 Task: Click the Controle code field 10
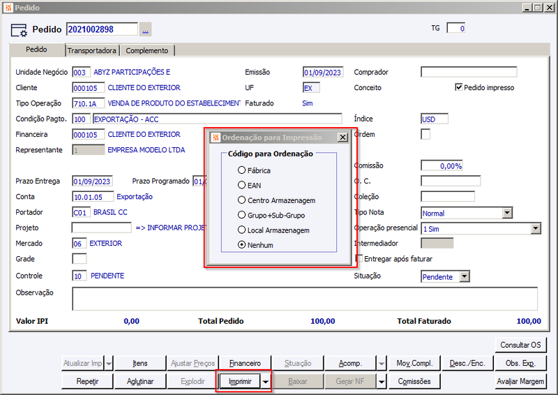(x=80, y=276)
